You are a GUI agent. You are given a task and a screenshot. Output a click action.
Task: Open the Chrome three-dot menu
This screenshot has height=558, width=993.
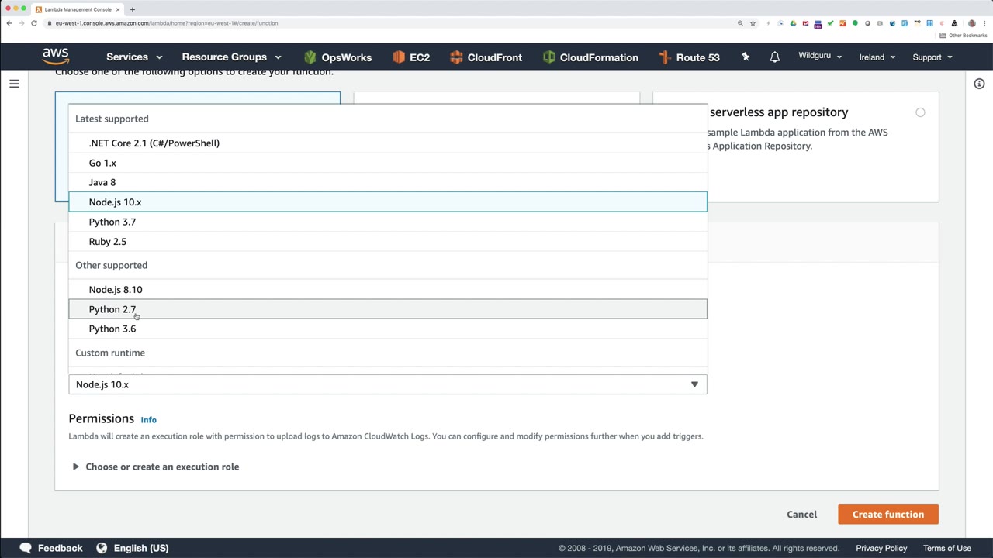(984, 23)
